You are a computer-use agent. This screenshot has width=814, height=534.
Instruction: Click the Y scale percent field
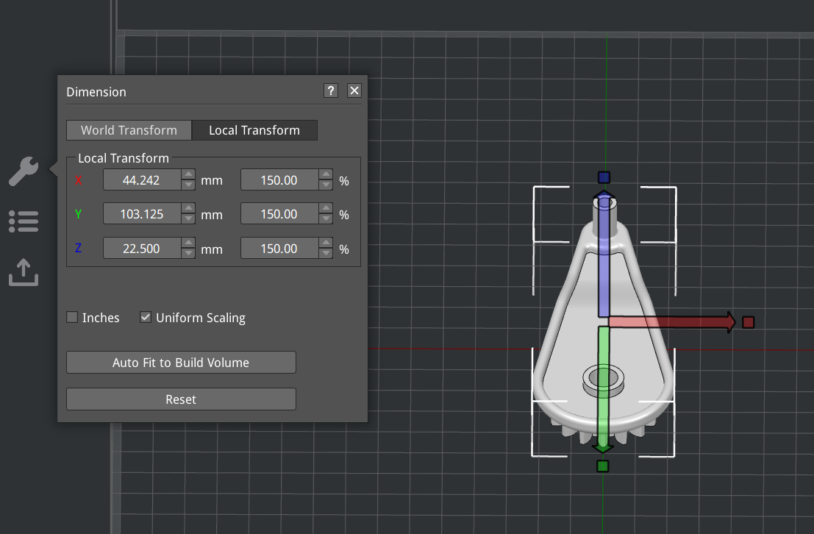pyautogui.click(x=280, y=213)
